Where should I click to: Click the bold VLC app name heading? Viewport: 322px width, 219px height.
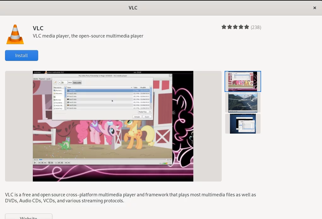(38, 28)
